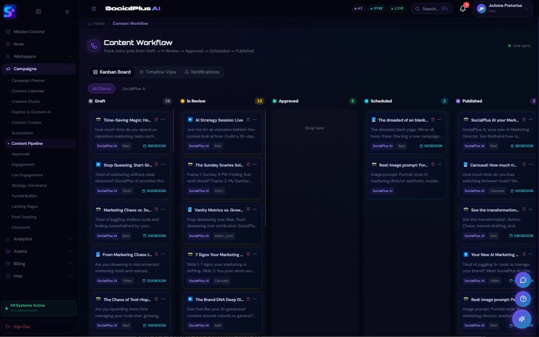Open more options on Reel: Image prompt: Por... scheduled card
The image size is (539, 337).
pos(439,165)
